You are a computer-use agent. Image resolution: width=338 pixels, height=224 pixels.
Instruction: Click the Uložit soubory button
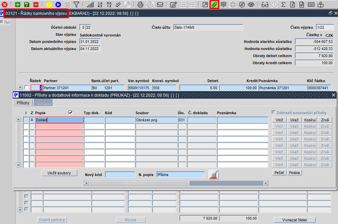(59, 173)
